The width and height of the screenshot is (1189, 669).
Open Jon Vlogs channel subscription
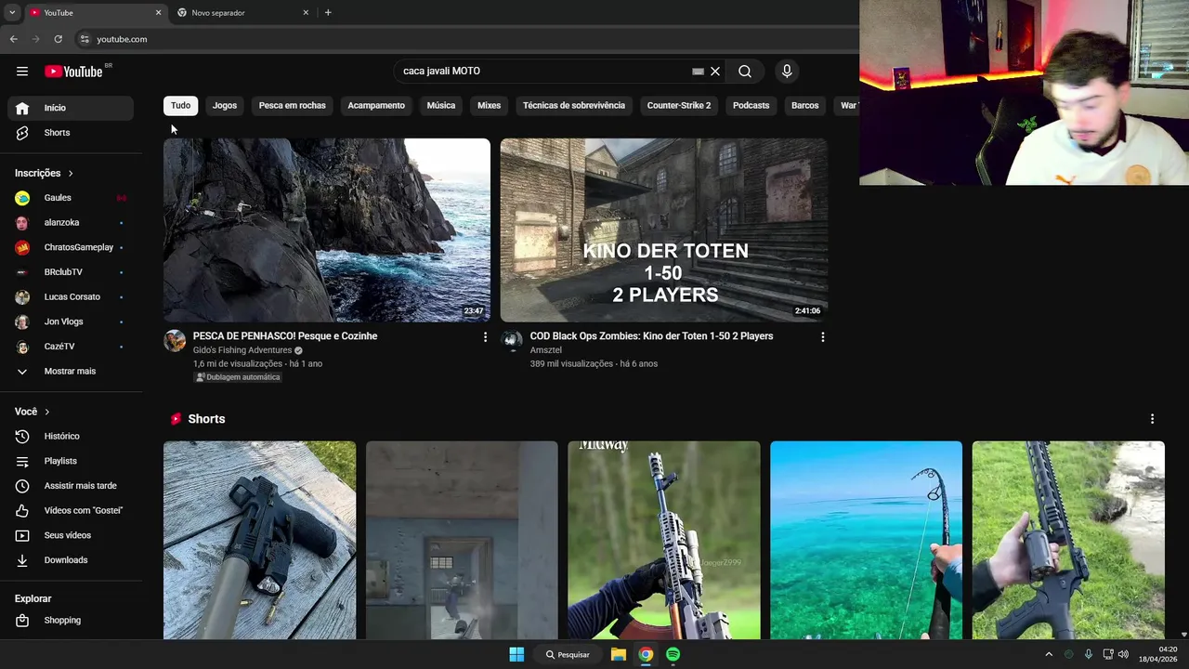click(x=71, y=321)
